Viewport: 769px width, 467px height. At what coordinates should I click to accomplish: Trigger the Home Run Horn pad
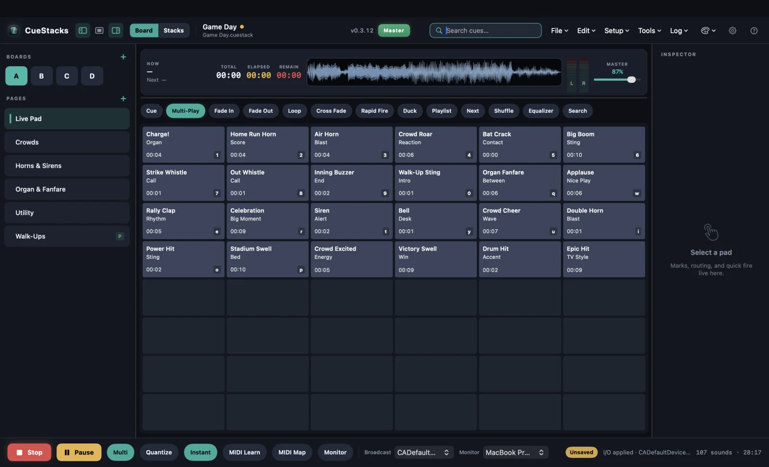click(x=267, y=144)
